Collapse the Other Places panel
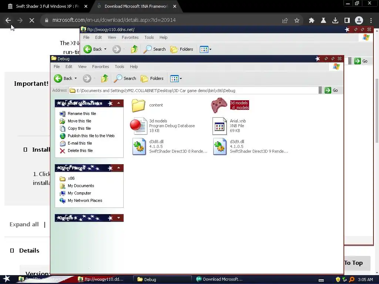The height and width of the screenshot is (284, 379). tap(118, 168)
